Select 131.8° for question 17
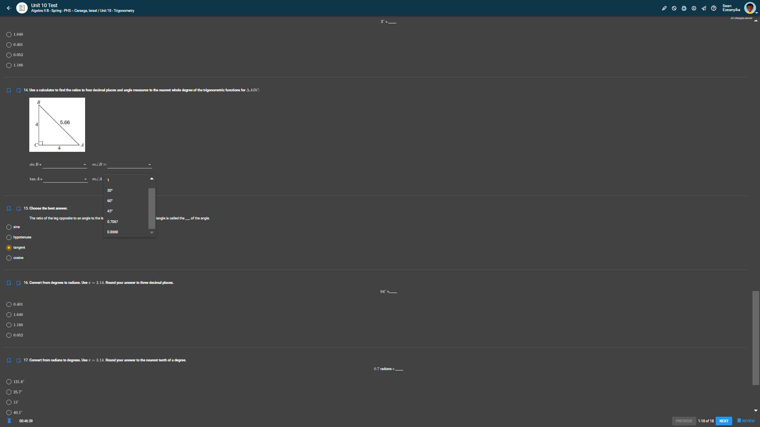 [9, 382]
